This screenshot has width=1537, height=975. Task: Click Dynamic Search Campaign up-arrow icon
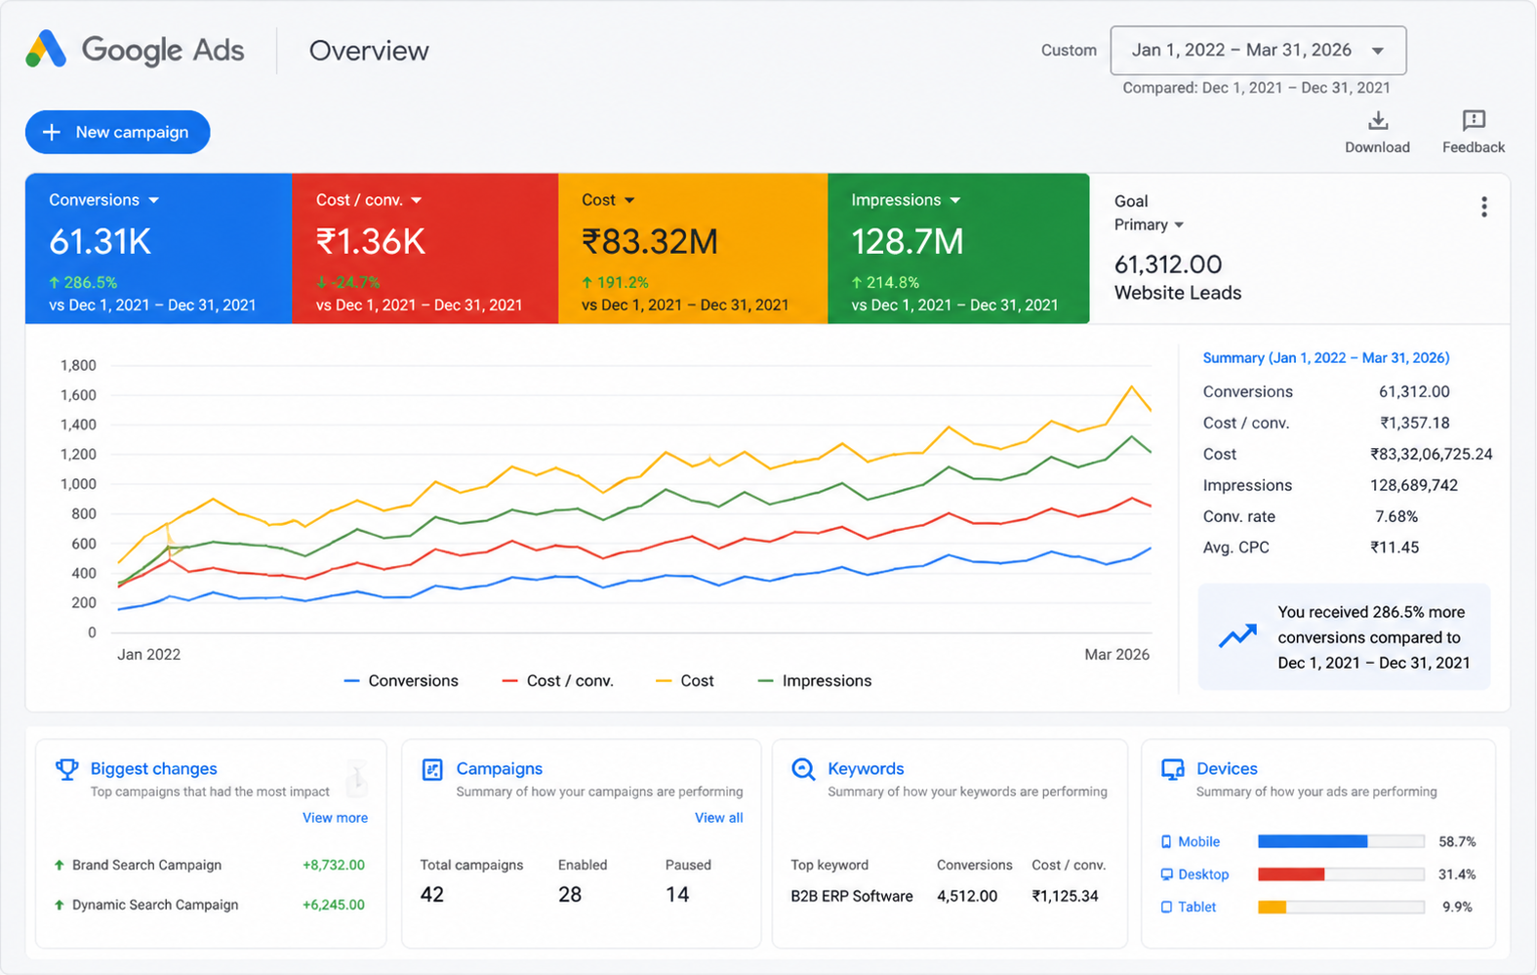click(60, 905)
